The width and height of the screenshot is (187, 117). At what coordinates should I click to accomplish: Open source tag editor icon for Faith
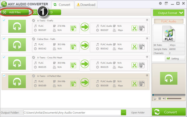73,47
